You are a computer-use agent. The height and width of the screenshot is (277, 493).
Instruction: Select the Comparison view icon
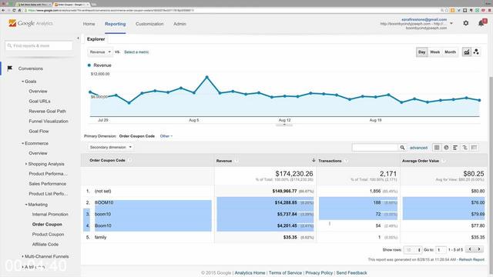tap(464, 147)
